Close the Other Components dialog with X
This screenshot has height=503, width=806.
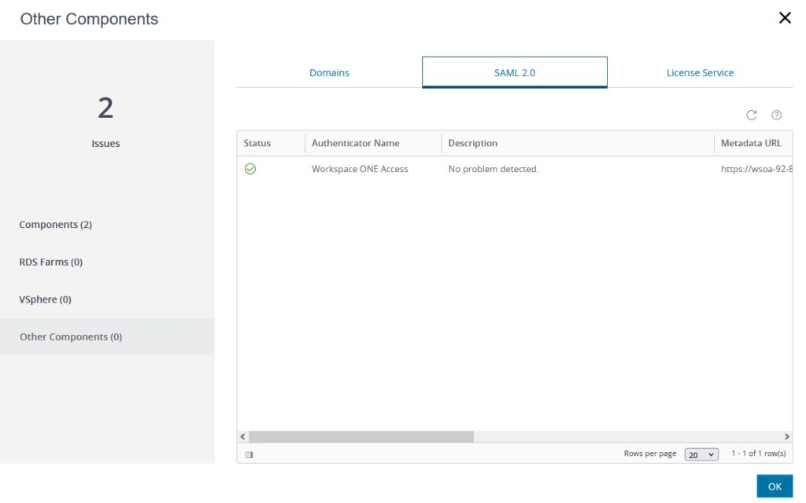click(784, 18)
